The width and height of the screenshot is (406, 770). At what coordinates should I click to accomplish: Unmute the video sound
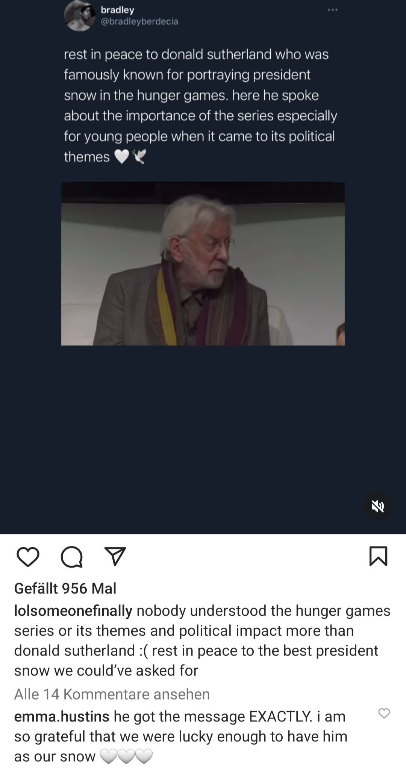(x=378, y=506)
